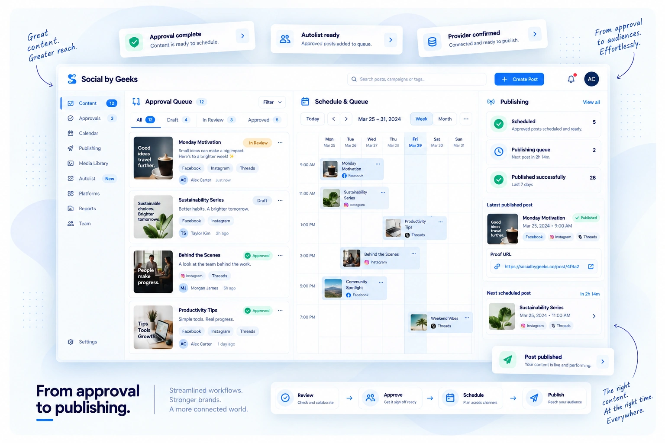Expand the Post published notification arrow

[x=603, y=361]
